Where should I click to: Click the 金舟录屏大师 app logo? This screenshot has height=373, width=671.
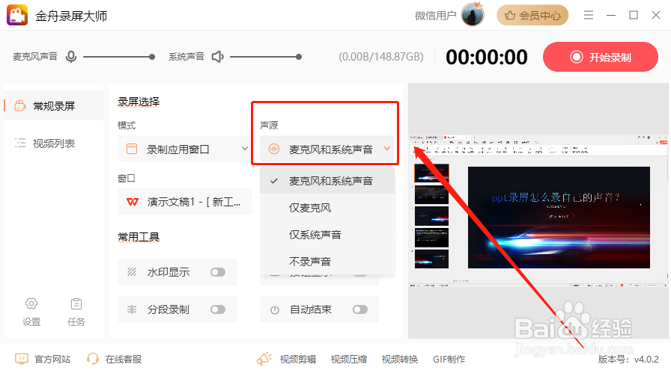pos(17,16)
